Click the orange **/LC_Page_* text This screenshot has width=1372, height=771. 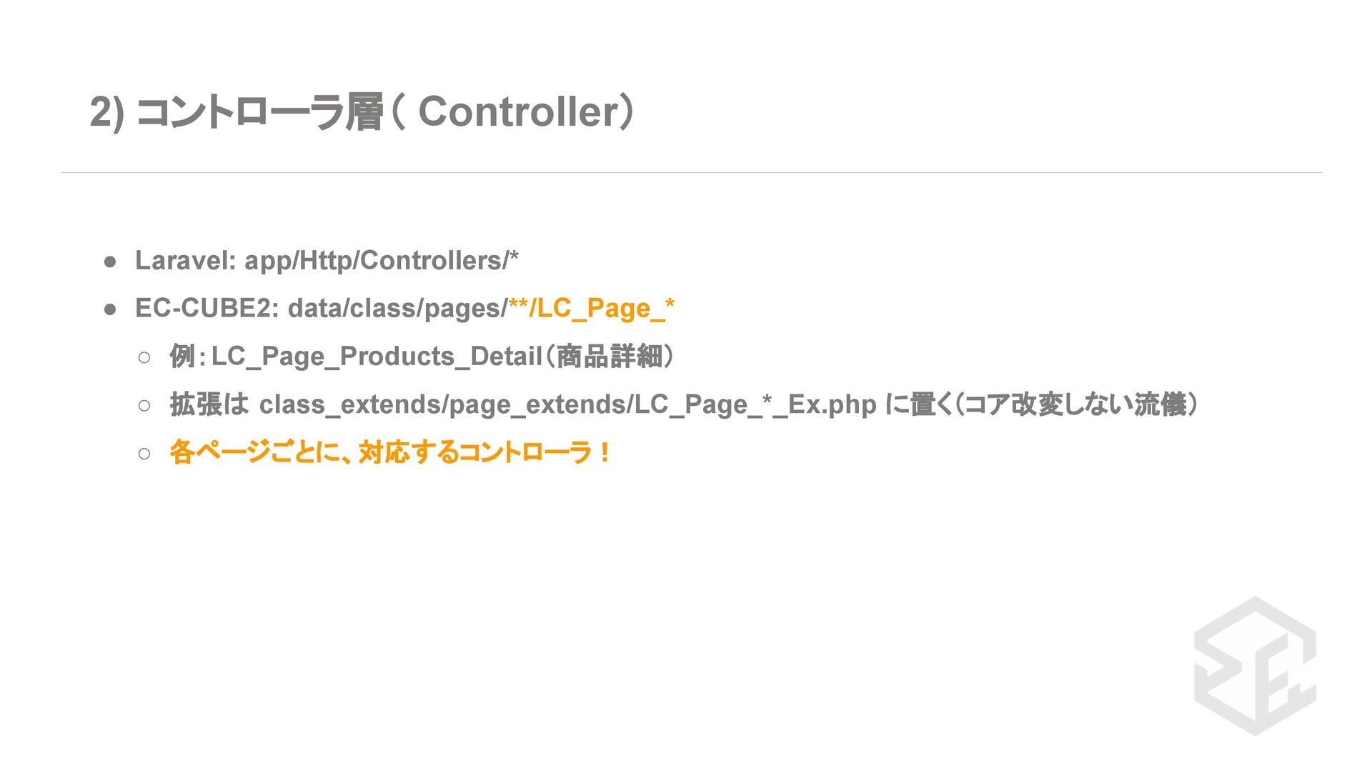pos(592,309)
